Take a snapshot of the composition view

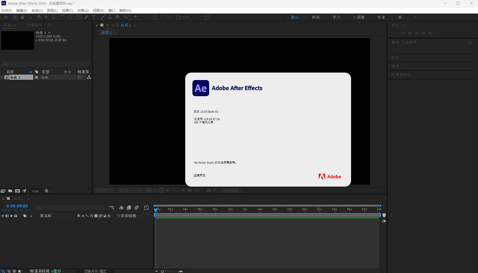(x=209, y=190)
